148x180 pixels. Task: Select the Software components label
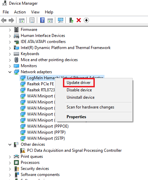[40, 175]
